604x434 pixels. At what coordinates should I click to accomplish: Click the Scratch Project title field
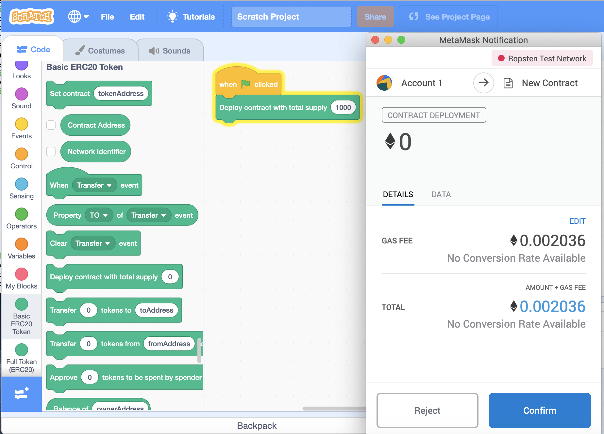coord(292,17)
